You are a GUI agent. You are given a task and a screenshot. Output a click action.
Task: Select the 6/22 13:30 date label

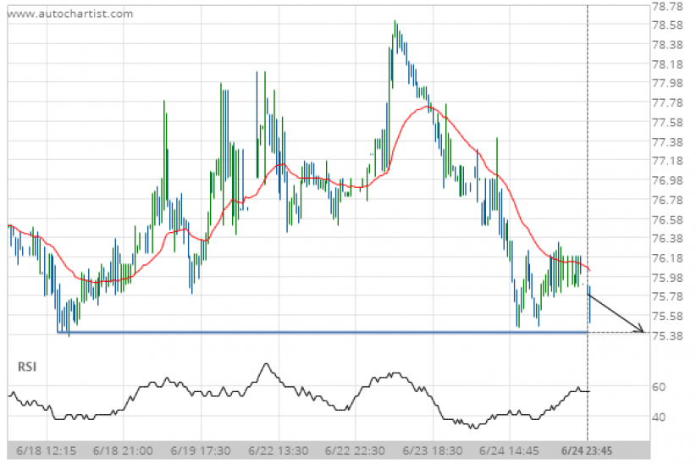278,451
